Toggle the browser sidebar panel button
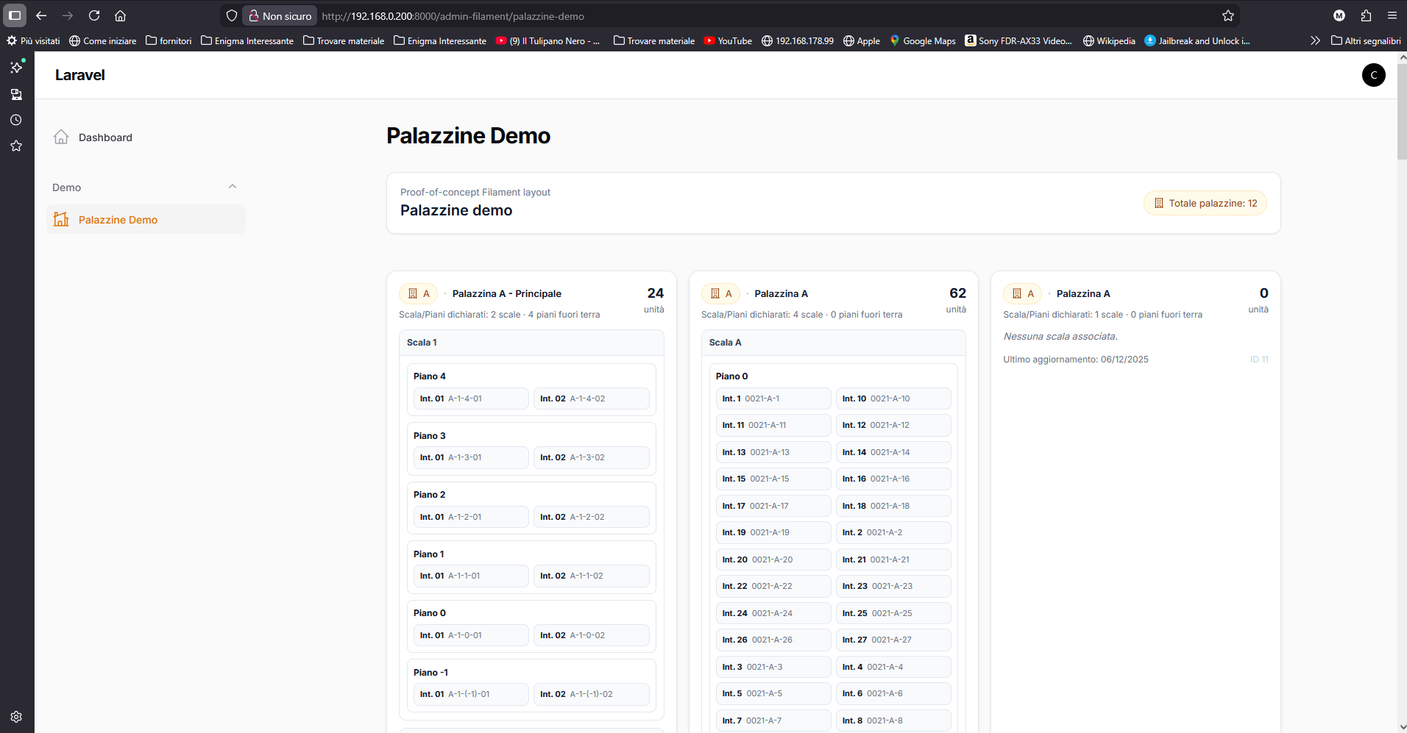 [x=15, y=15]
